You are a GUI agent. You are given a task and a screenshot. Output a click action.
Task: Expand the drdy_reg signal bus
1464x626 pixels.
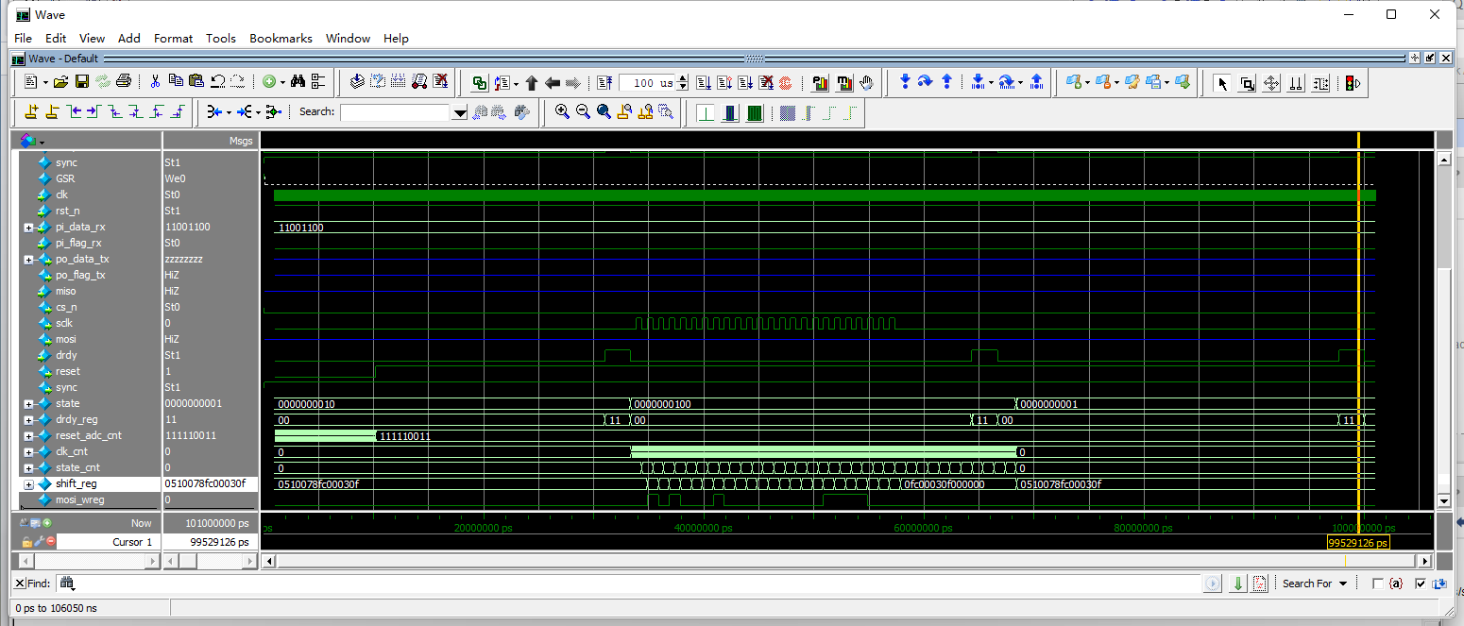click(28, 420)
